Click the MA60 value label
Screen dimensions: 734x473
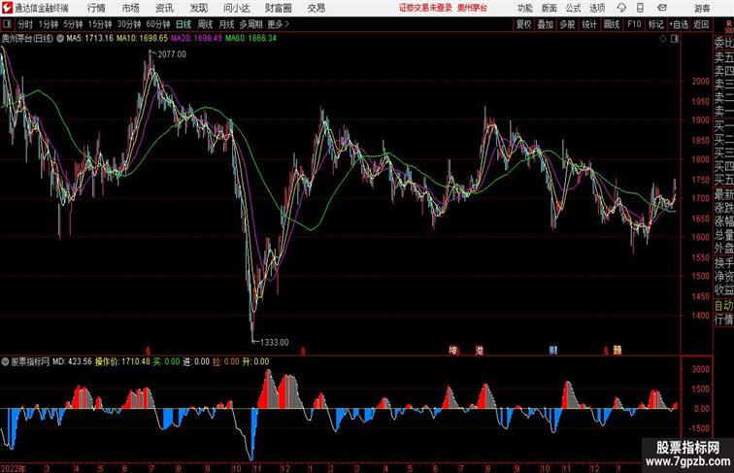[250, 39]
